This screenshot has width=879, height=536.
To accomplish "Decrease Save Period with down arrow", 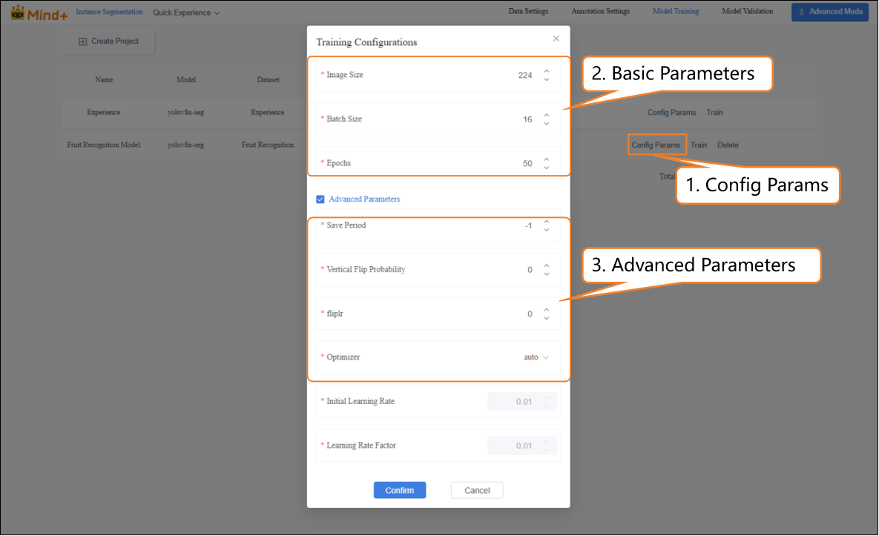I will pos(547,230).
